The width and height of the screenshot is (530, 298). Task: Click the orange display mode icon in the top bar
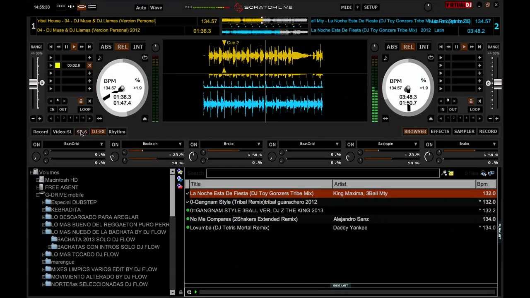pyautogui.click(x=82, y=7)
